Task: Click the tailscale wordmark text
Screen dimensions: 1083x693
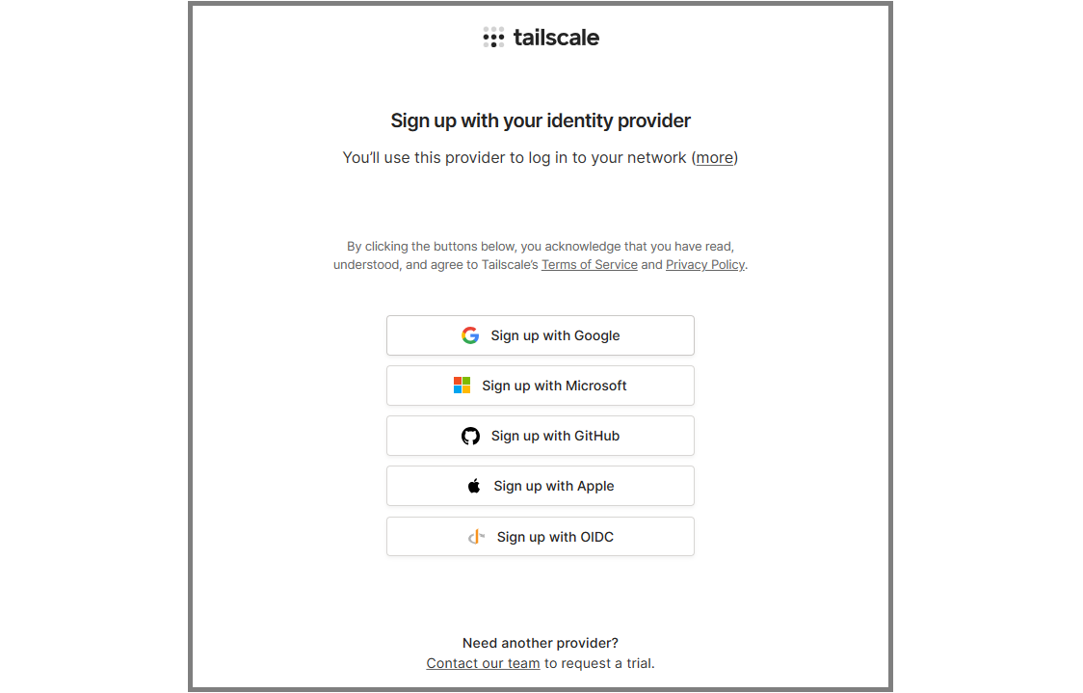Action: click(x=556, y=38)
